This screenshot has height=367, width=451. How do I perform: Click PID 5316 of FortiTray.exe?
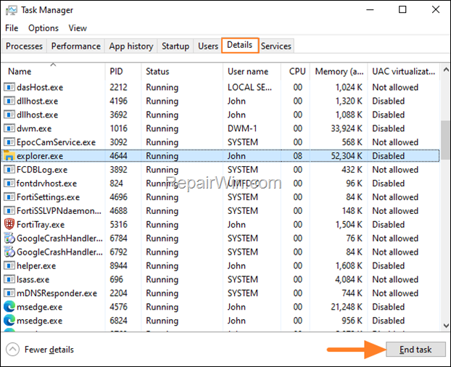(118, 224)
